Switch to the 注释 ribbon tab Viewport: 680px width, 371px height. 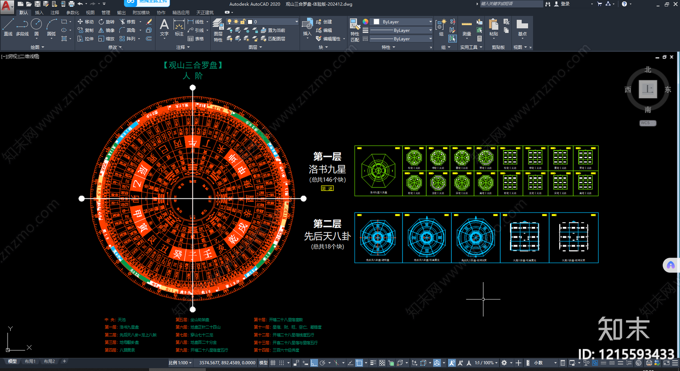click(55, 13)
